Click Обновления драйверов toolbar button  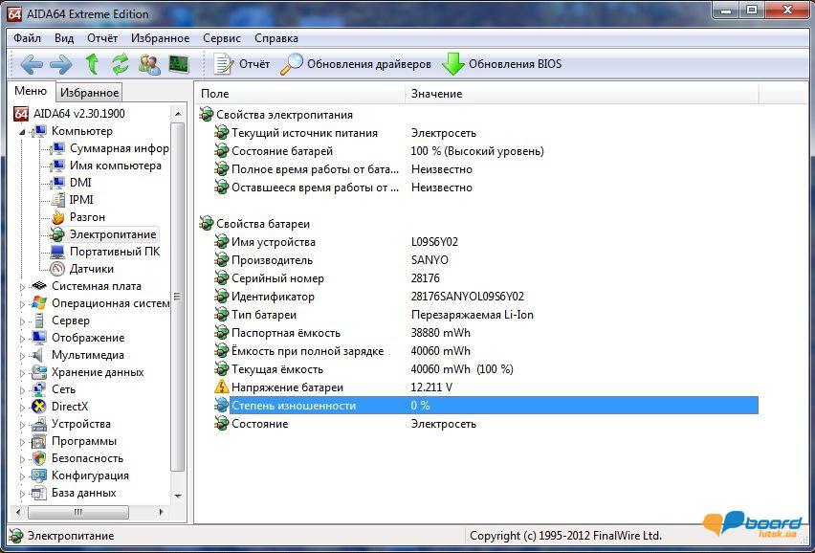coord(357,64)
